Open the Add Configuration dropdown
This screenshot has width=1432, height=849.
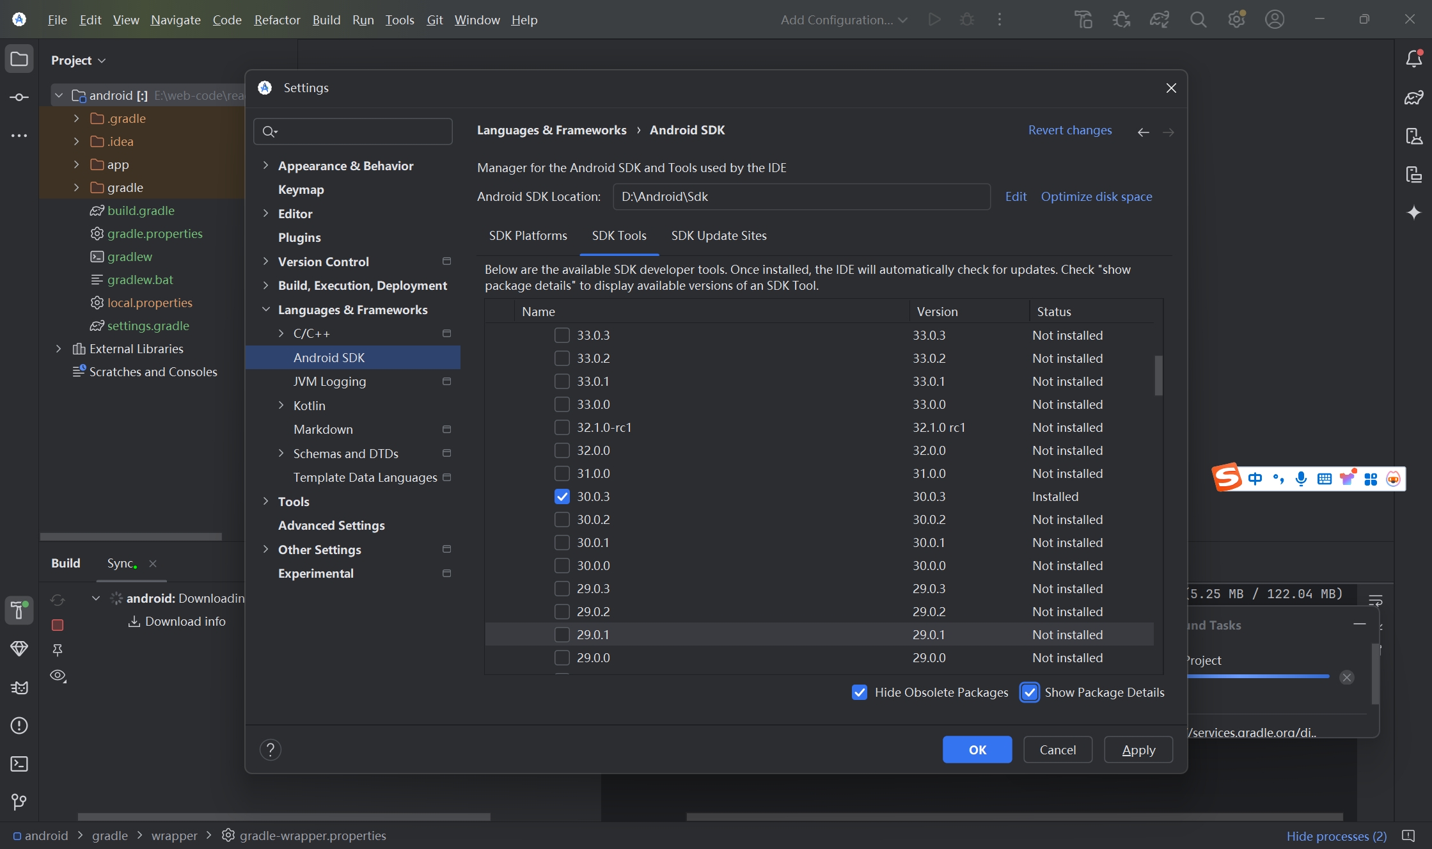[x=844, y=20]
